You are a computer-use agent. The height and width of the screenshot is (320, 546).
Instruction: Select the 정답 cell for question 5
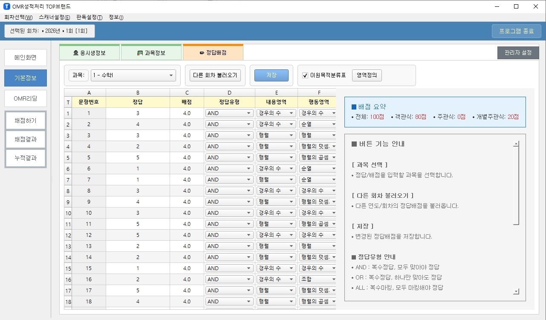point(138,158)
